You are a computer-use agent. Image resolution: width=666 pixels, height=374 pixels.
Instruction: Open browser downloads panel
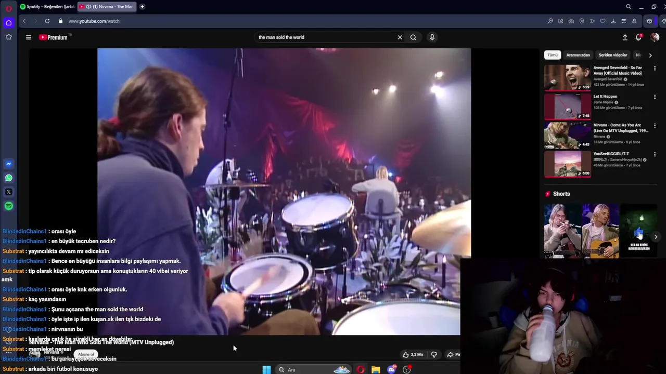tap(613, 21)
